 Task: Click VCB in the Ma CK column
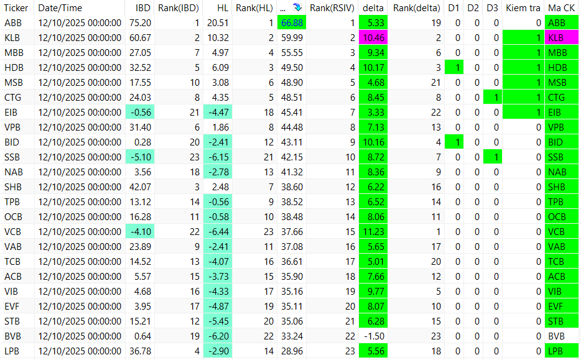pos(561,231)
